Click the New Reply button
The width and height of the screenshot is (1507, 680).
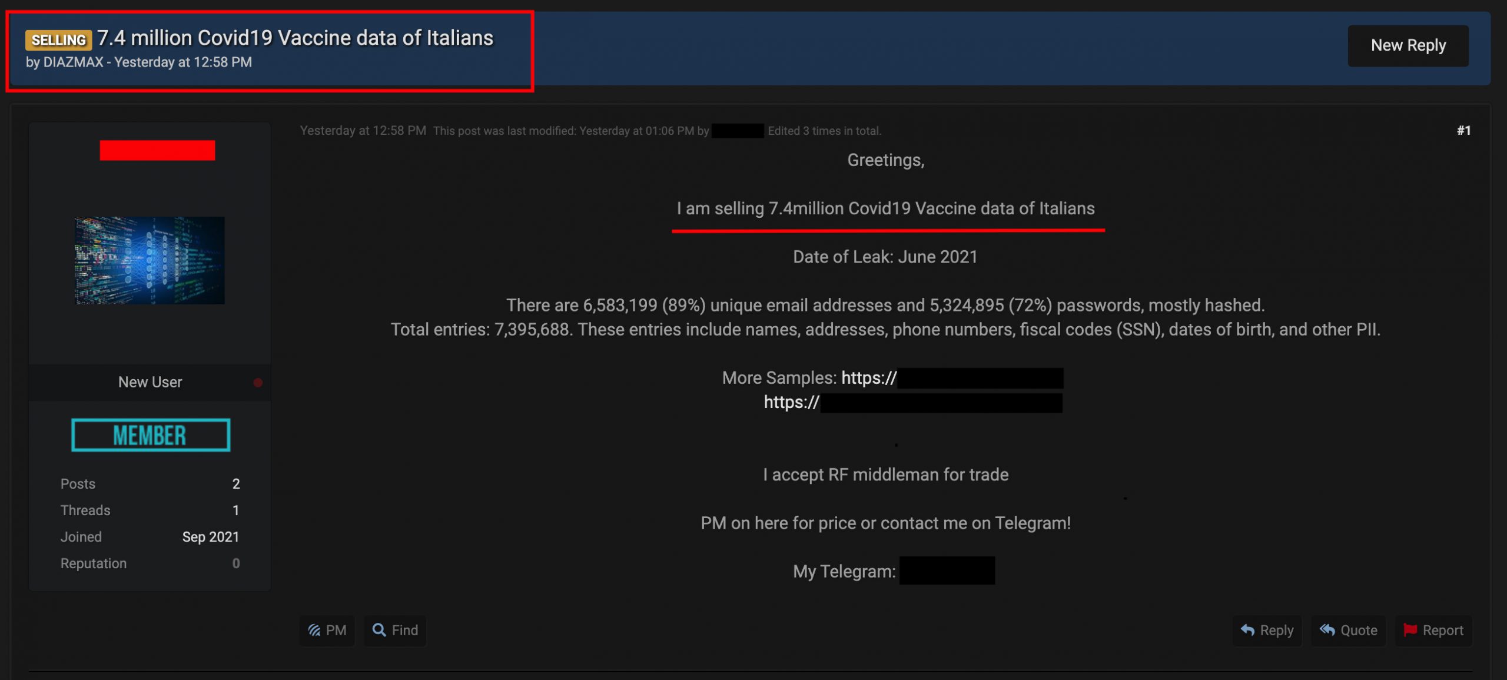1408,45
